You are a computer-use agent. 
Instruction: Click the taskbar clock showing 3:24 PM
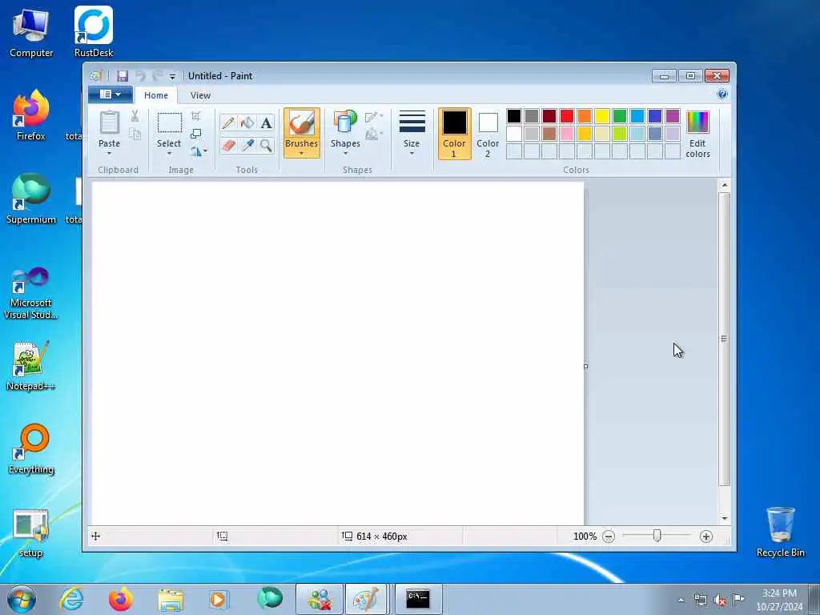[779, 600]
